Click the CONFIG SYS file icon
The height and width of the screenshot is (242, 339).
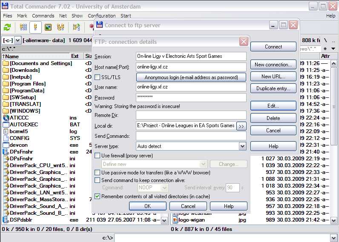tap(6, 138)
